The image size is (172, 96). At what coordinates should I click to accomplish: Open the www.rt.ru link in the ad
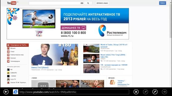(67, 36)
